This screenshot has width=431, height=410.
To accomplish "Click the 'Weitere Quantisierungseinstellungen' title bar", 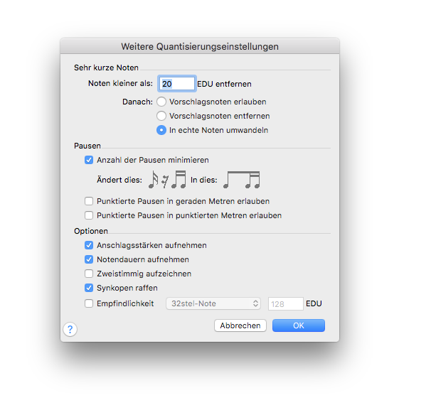I will click(200, 46).
